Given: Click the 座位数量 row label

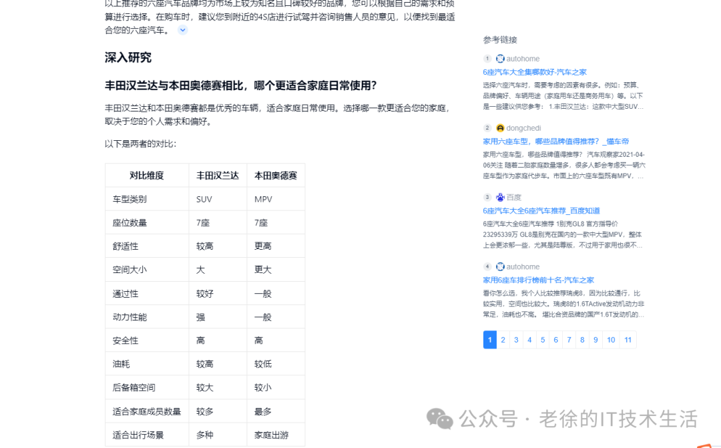Looking at the screenshot, I should [130, 223].
